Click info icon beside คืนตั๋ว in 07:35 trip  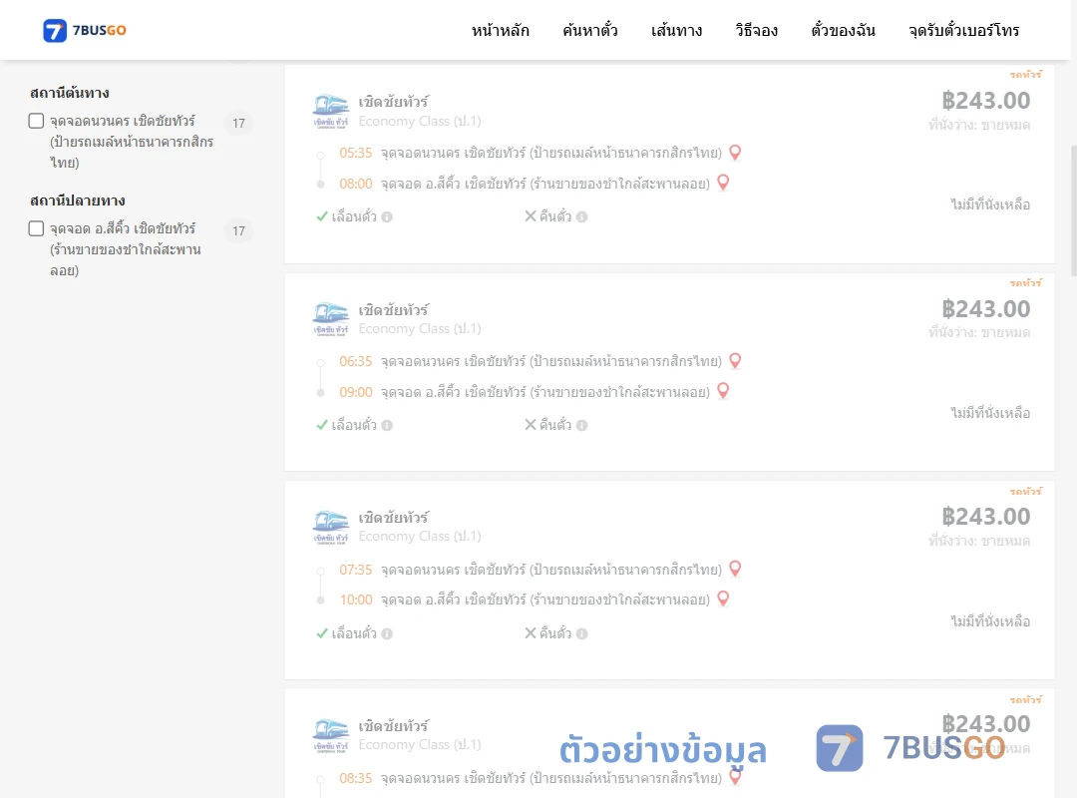click(581, 633)
